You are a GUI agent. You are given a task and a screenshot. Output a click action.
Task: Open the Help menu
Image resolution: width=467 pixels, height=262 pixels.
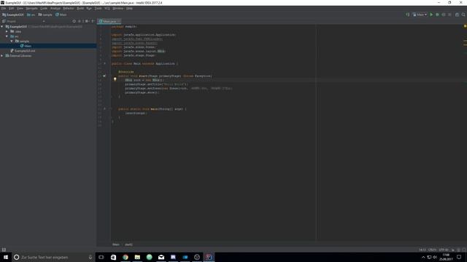tap(129, 8)
